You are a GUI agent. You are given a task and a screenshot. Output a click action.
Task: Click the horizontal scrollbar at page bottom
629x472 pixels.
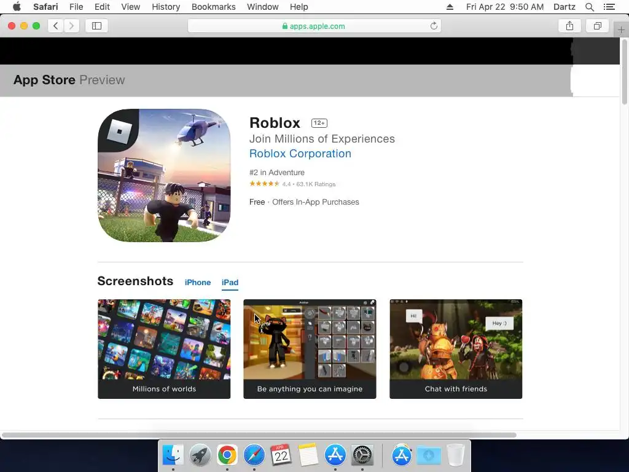tap(259, 435)
